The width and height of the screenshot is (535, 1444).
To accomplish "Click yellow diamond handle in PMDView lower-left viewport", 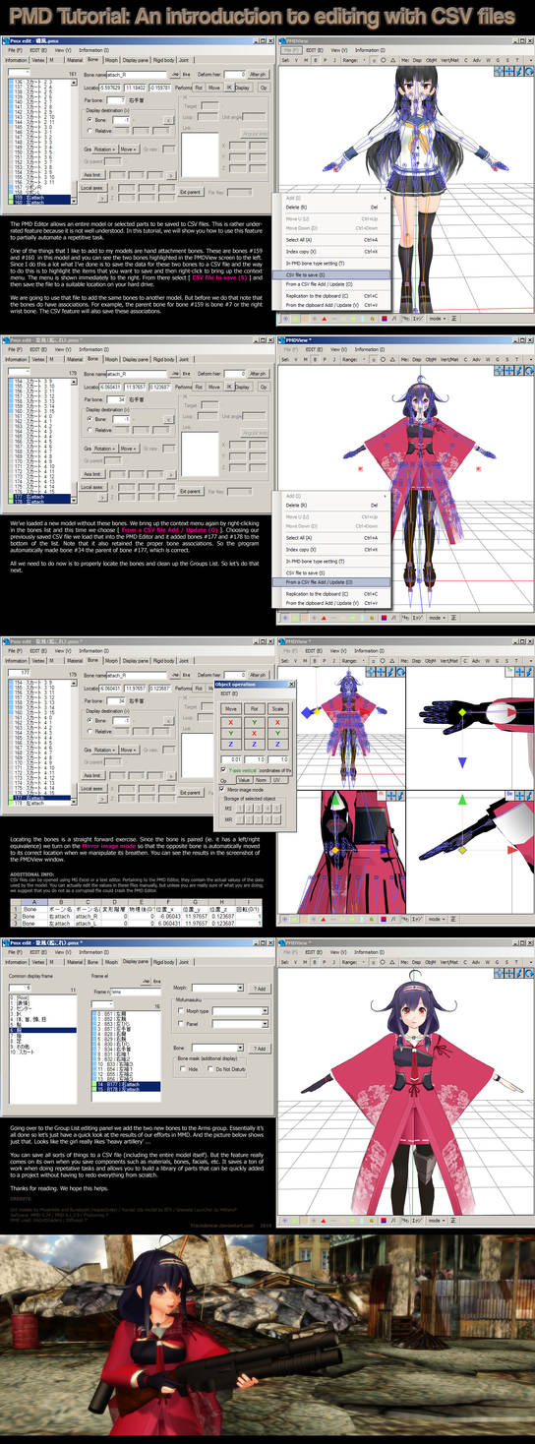I will [x=335, y=850].
